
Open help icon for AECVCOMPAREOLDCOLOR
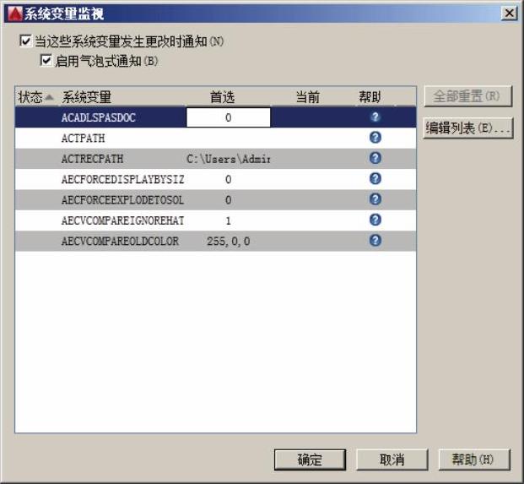[375, 241]
